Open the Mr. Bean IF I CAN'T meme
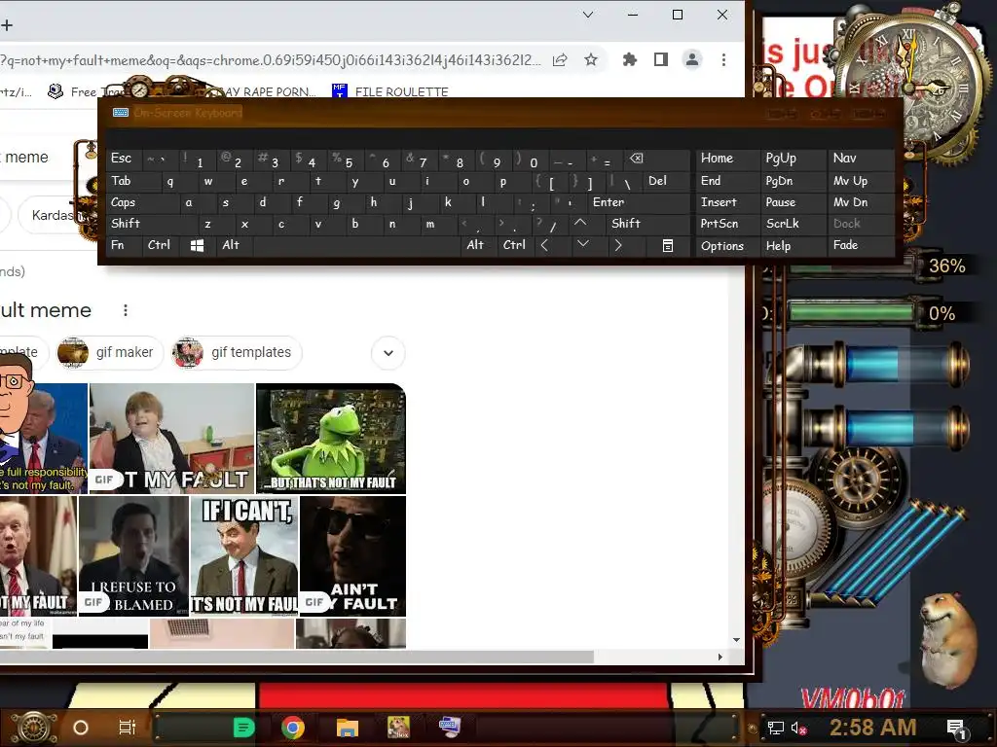Image resolution: width=997 pixels, height=747 pixels. 244,555
